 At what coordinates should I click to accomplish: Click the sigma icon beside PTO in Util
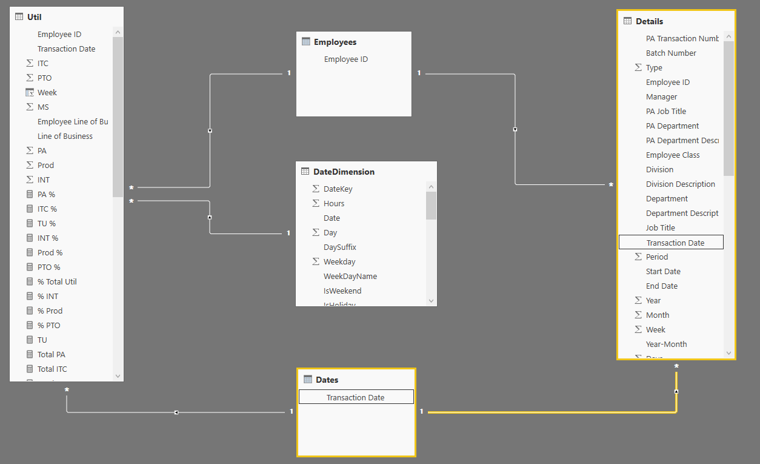pyautogui.click(x=30, y=78)
